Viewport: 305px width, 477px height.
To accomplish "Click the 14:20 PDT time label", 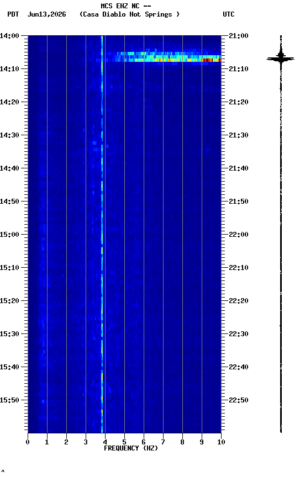I will pos(9,102).
